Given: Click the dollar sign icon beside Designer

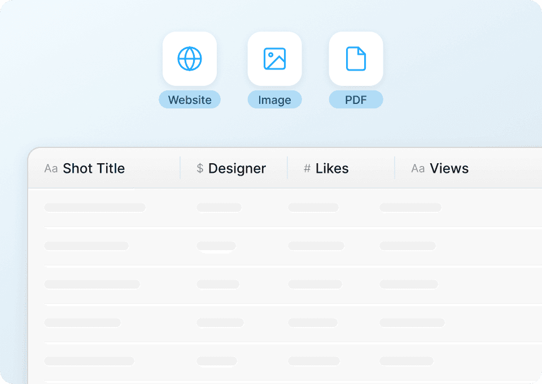Looking at the screenshot, I should pyautogui.click(x=200, y=168).
